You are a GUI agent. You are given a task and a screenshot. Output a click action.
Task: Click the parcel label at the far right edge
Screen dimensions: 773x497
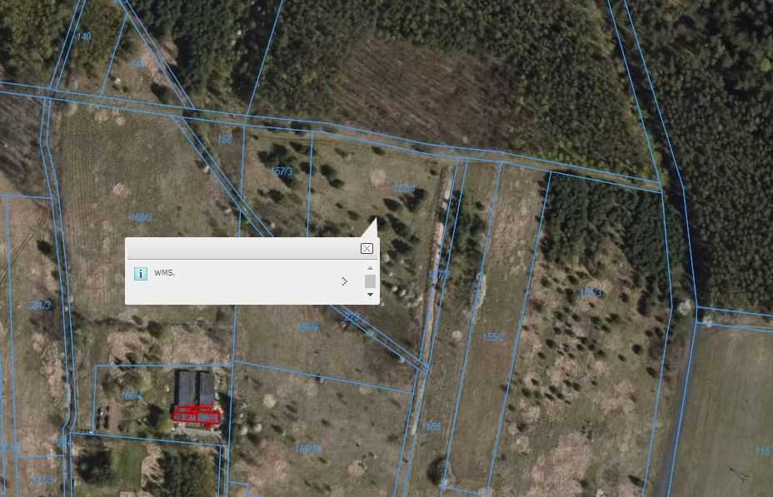763,450
